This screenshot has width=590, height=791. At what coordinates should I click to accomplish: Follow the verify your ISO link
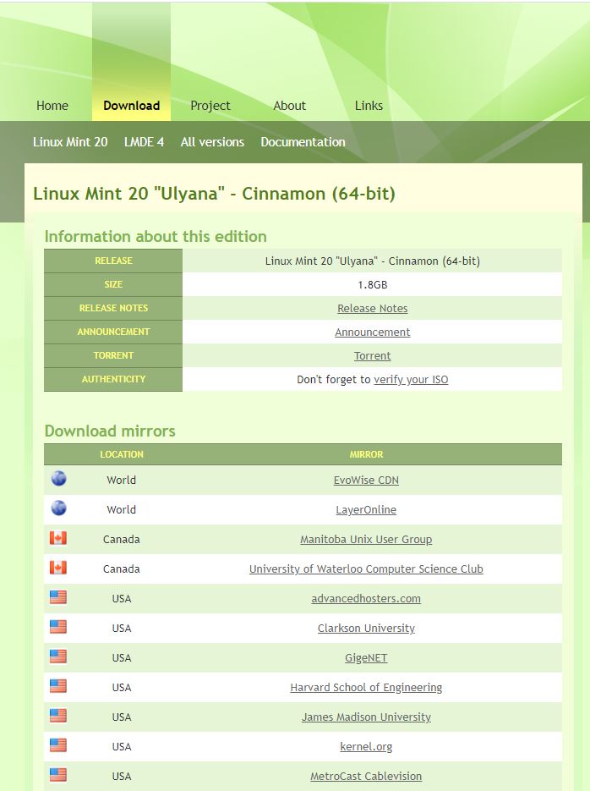411,379
